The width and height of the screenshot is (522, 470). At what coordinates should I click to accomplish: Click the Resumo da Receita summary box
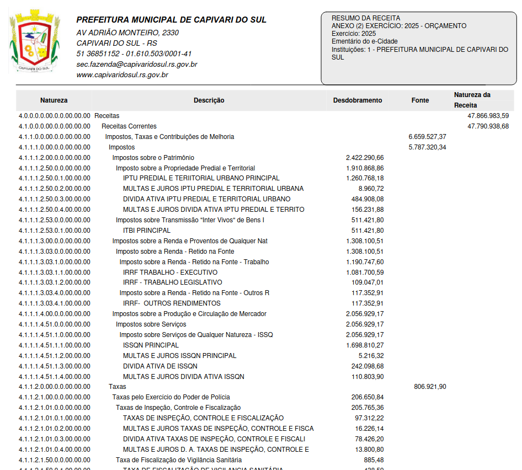[x=419, y=49]
